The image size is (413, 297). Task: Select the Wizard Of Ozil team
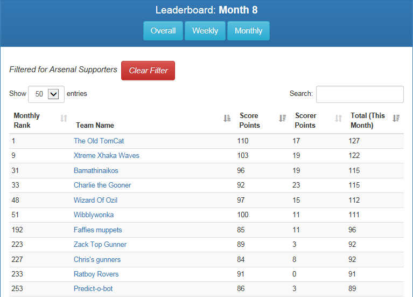(95, 200)
